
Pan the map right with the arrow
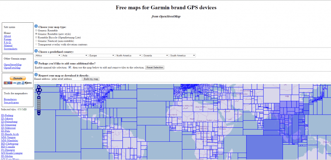click(41, 90)
